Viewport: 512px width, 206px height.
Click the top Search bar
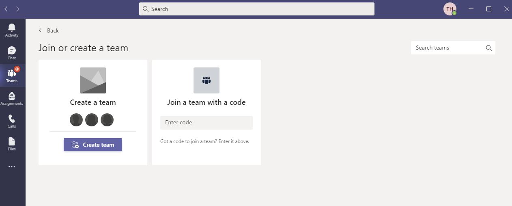click(256, 9)
